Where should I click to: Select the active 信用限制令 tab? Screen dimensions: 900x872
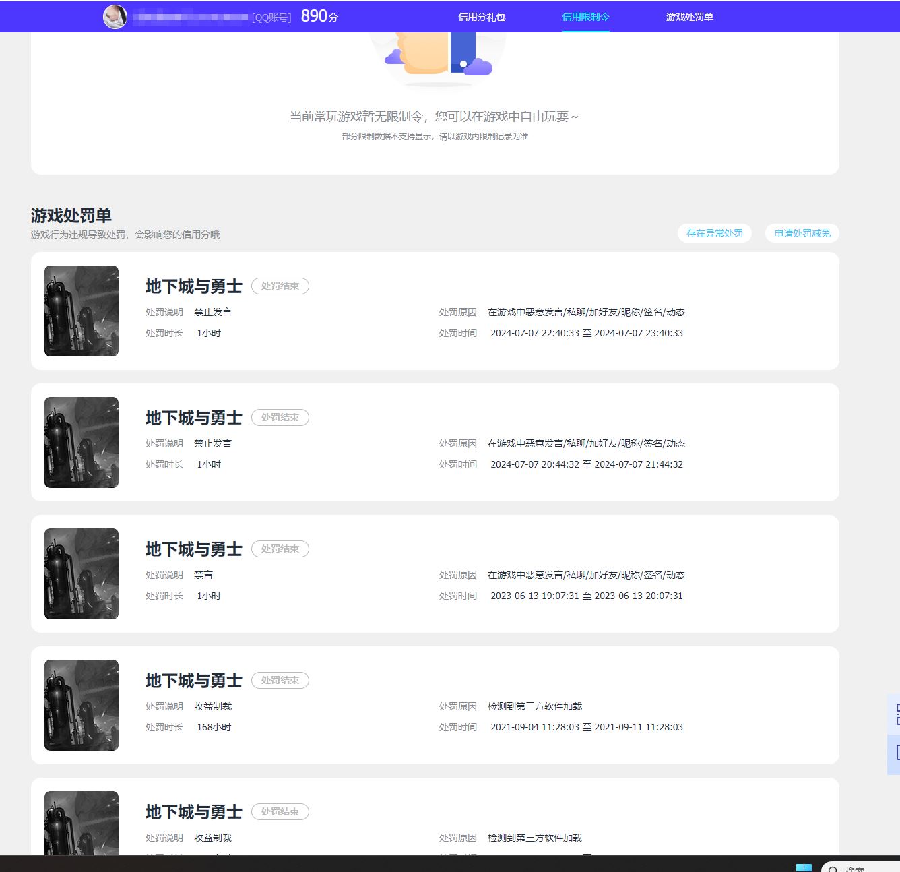[584, 16]
